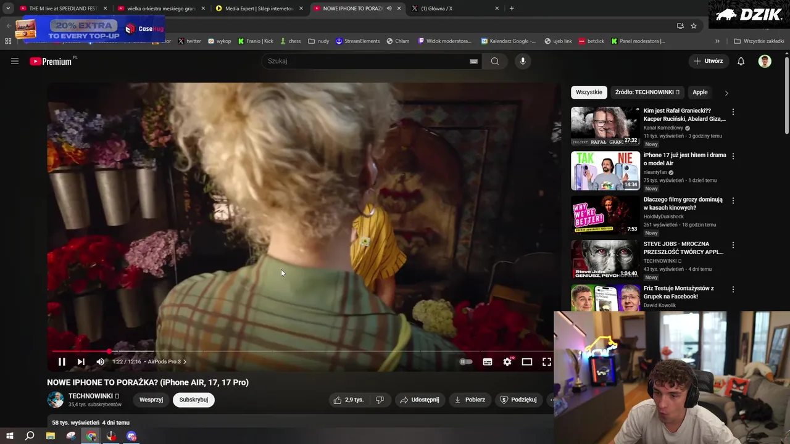Switch to the (1) Główna / X browser tab
The height and width of the screenshot is (444, 790).
[455, 9]
